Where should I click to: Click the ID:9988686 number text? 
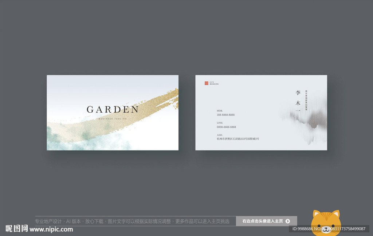point(303,229)
